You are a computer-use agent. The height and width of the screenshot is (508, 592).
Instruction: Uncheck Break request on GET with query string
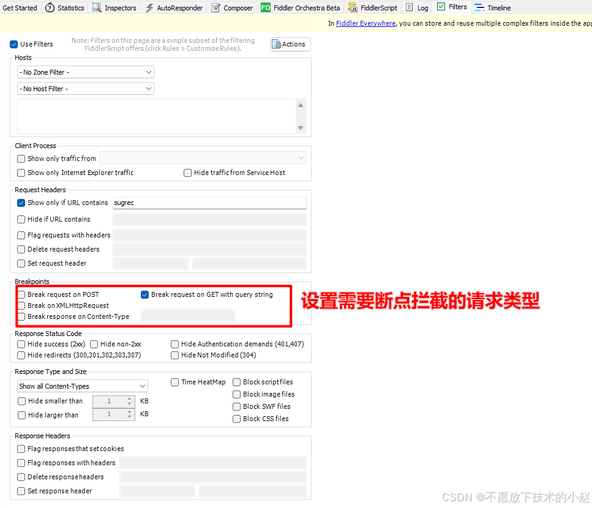point(144,295)
